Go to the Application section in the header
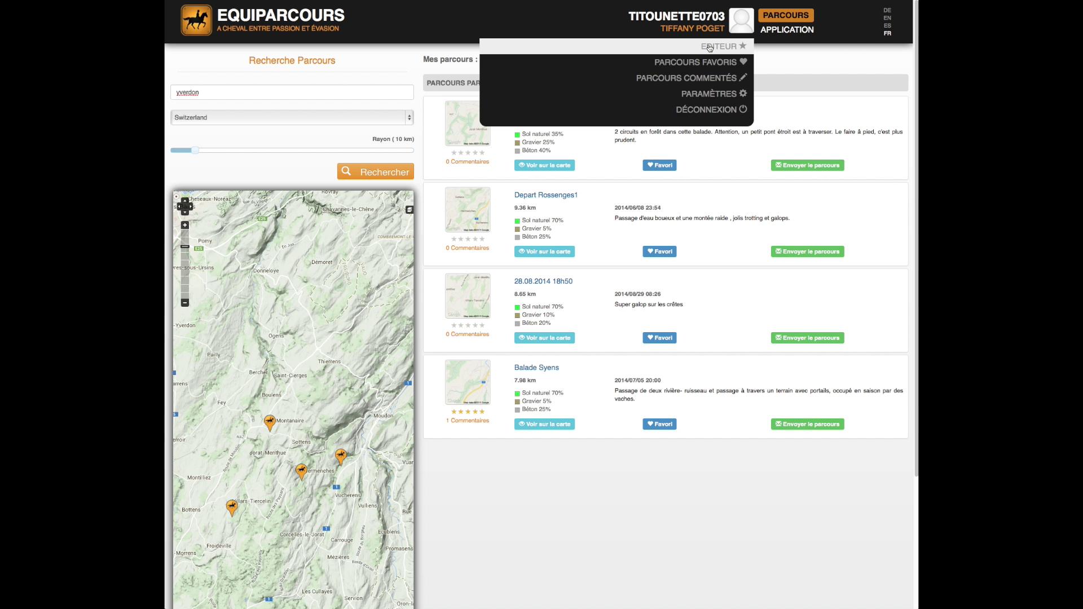Image resolution: width=1083 pixels, height=609 pixels. [787, 30]
